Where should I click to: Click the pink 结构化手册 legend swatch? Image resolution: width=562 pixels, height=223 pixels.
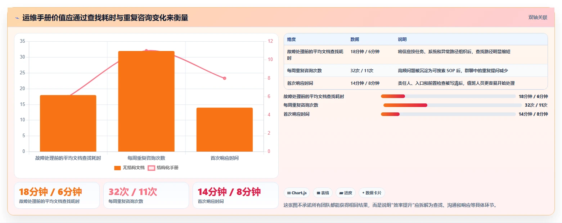pyautogui.click(x=151, y=168)
